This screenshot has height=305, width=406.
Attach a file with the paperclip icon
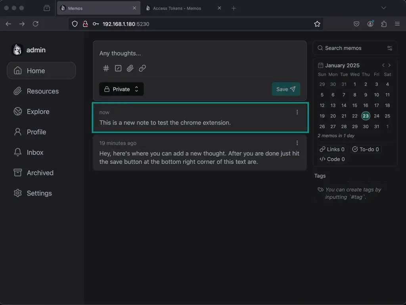tap(130, 68)
